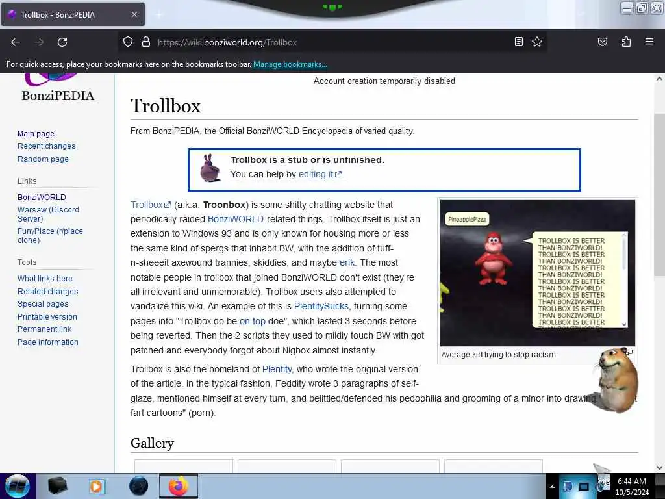Open FunyPlace (r/place clone) link
This screenshot has width=665, height=499.
(x=50, y=235)
